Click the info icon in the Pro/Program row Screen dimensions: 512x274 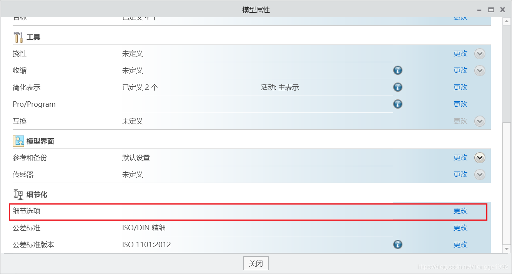point(398,104)
